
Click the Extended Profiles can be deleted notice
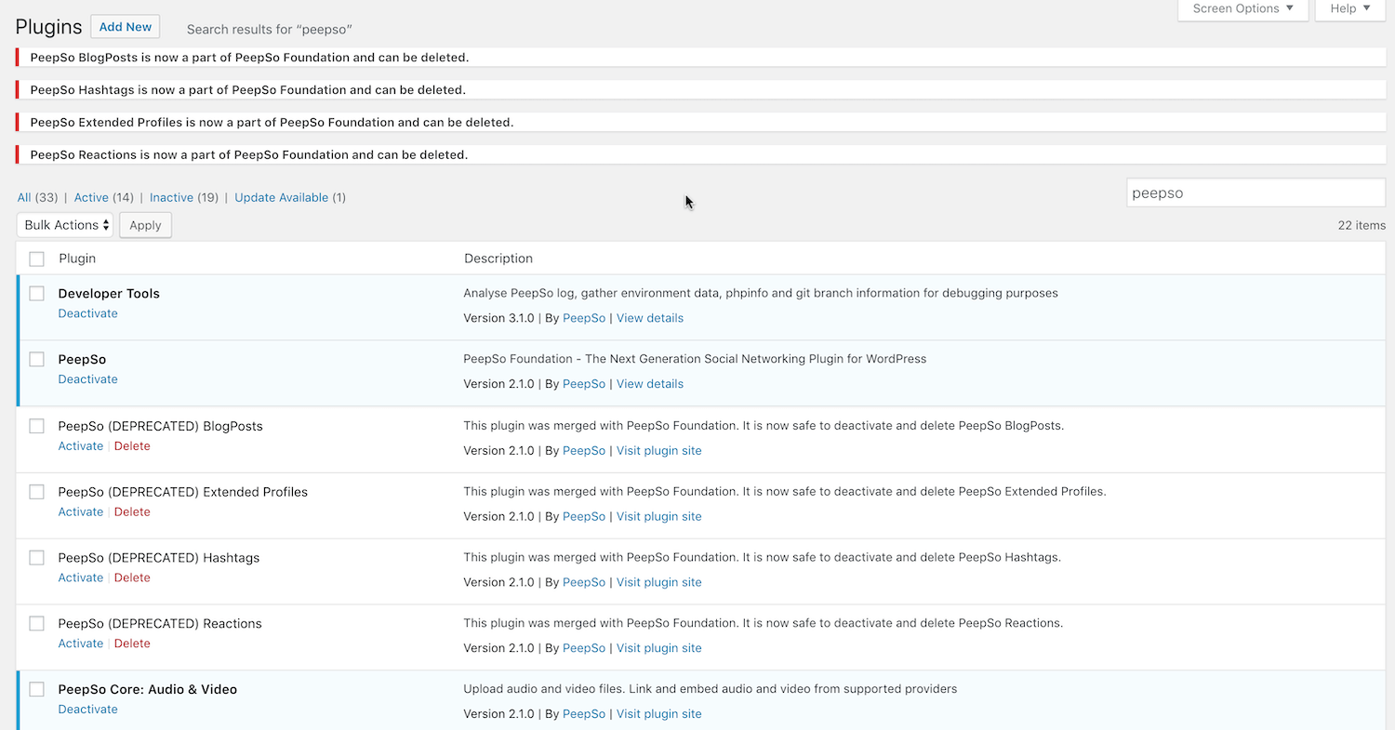click(x=700, y=123)
